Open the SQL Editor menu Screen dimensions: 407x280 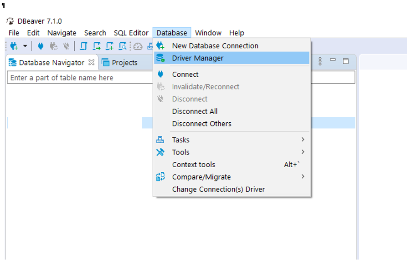click(131, 33)
